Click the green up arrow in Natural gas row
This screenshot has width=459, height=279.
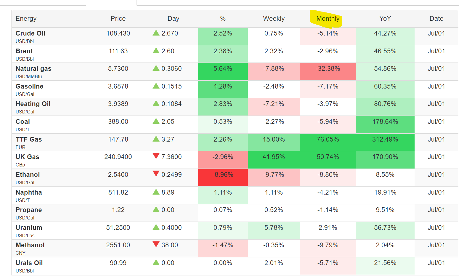point(156,68)
